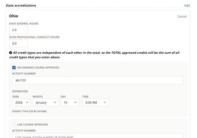This screenshot has width=197, height=138.
Task: Click the info icon beside credit types note
Action: pos(10,53)
